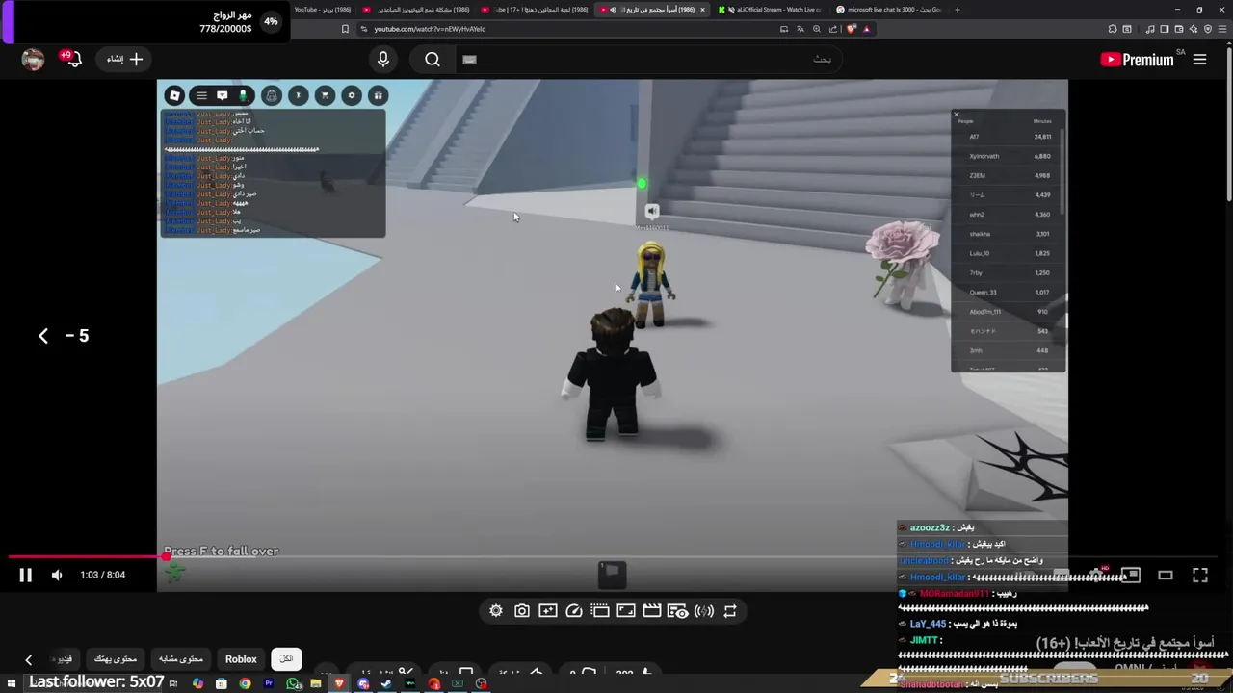This screenshot has width=1233, height=693.
Task: Select the 'محتوى مشابه' filter chip
Action: point(180,659)
